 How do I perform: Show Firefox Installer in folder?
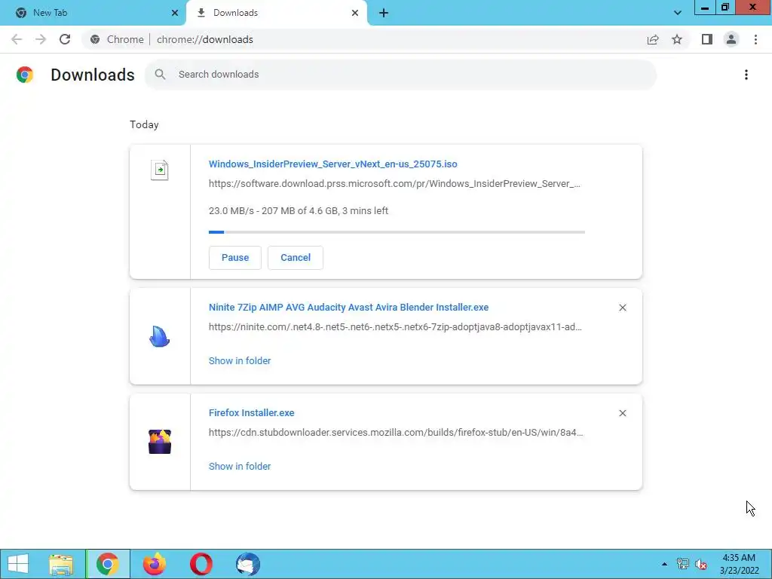[240, 466]
